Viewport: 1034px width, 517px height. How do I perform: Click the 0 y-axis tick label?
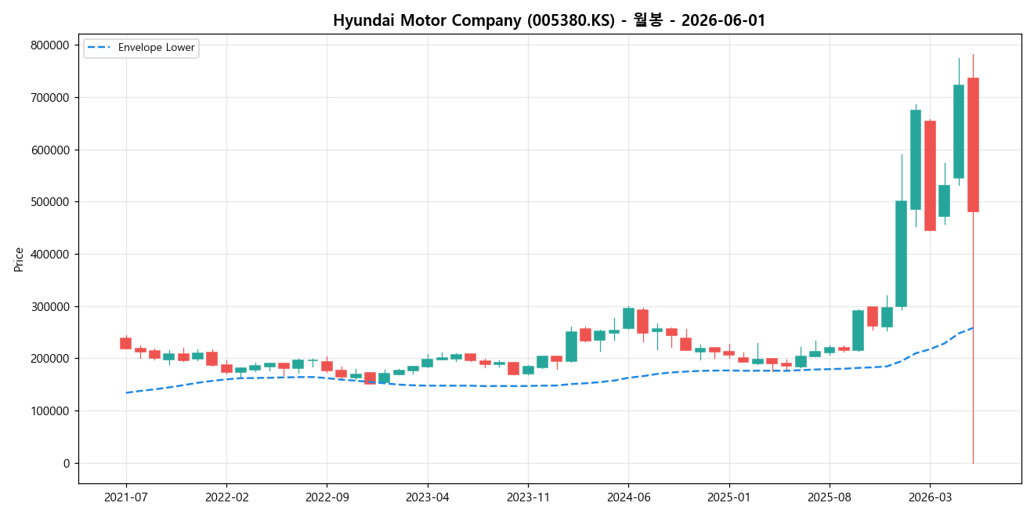(67, 463)
